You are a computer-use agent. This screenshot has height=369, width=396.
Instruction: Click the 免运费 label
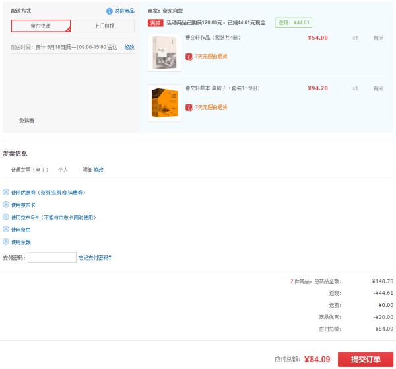[x=27, y=121]
